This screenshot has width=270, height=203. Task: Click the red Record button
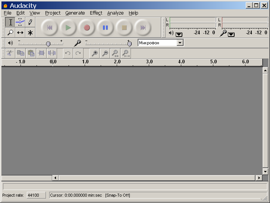click(x=87, y=28)
